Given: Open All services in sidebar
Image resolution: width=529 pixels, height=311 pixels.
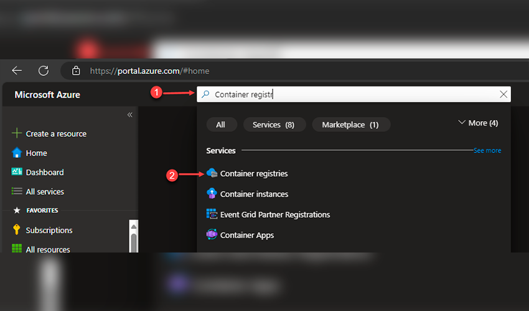Looking at the screenshot, I should tap(45, 192).
